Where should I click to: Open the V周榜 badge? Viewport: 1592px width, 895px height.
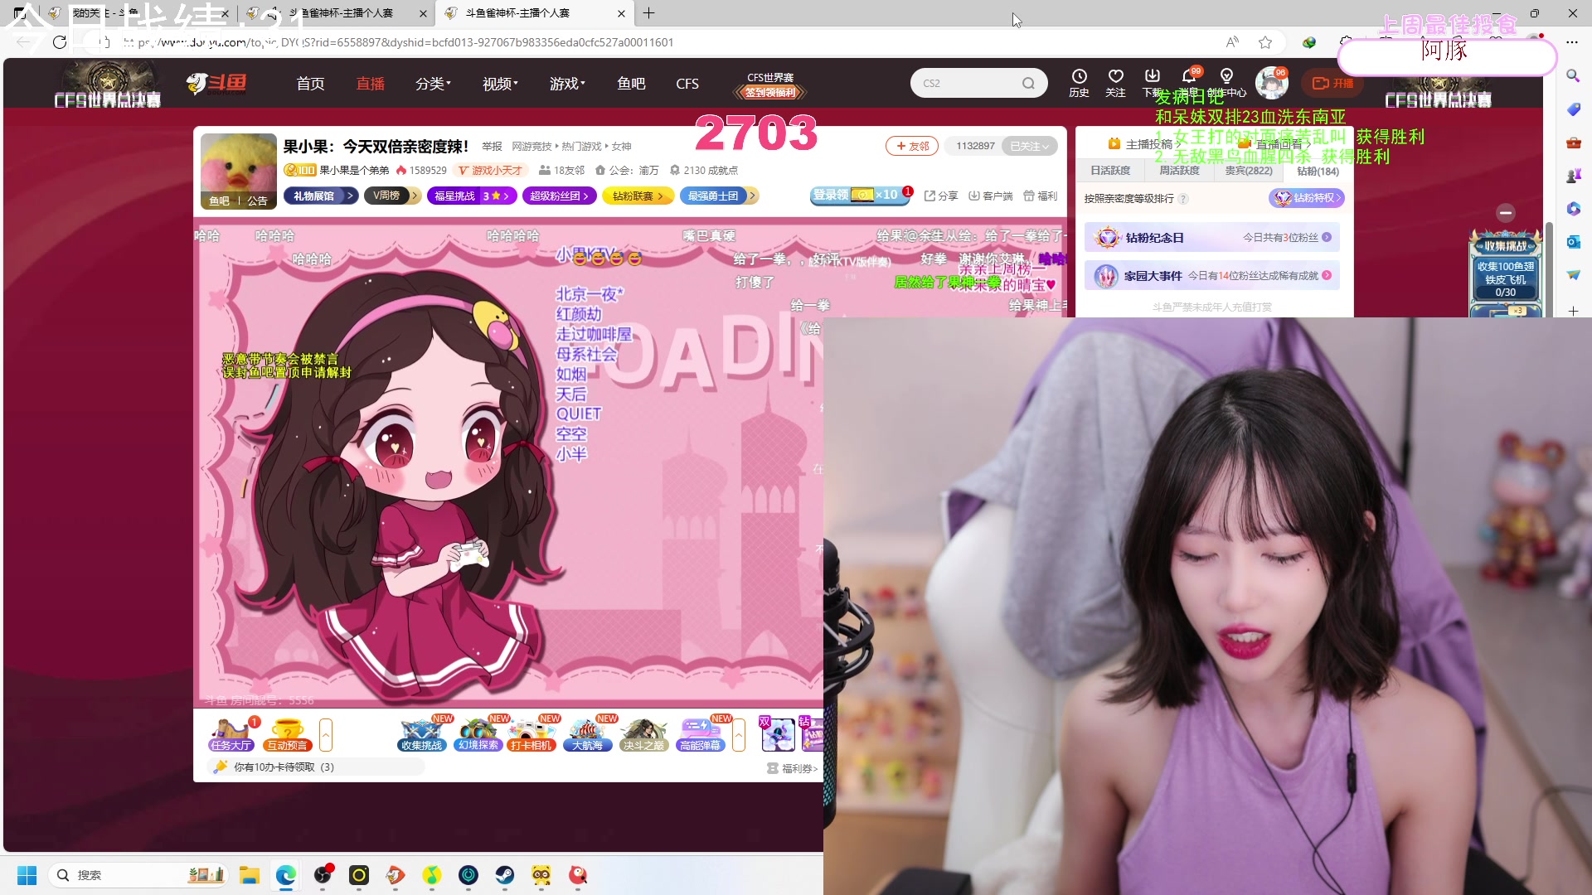(392, 196)
